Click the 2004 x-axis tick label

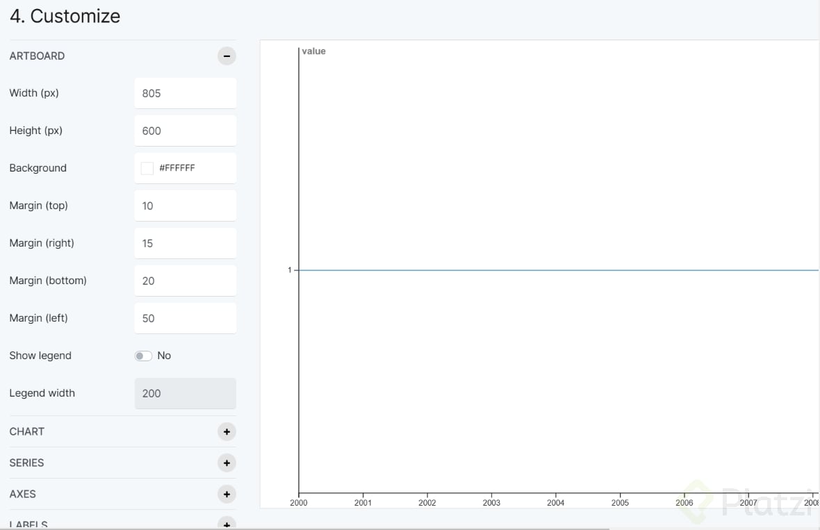pos(556,503)
